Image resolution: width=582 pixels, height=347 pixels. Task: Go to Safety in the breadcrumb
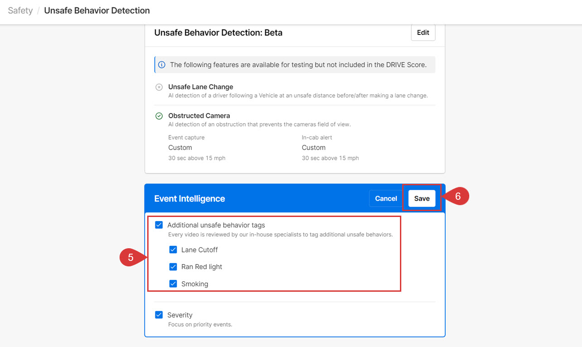coord(20,10)
